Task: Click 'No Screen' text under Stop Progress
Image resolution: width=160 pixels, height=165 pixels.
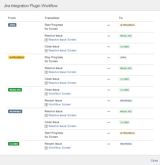Action: coord(51,61)
